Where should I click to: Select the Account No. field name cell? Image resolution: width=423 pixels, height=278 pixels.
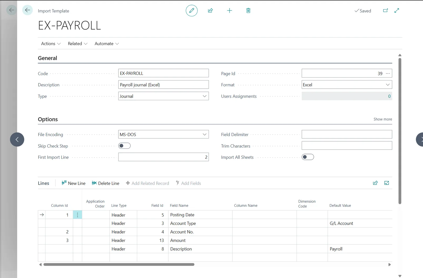click(200, 232)
